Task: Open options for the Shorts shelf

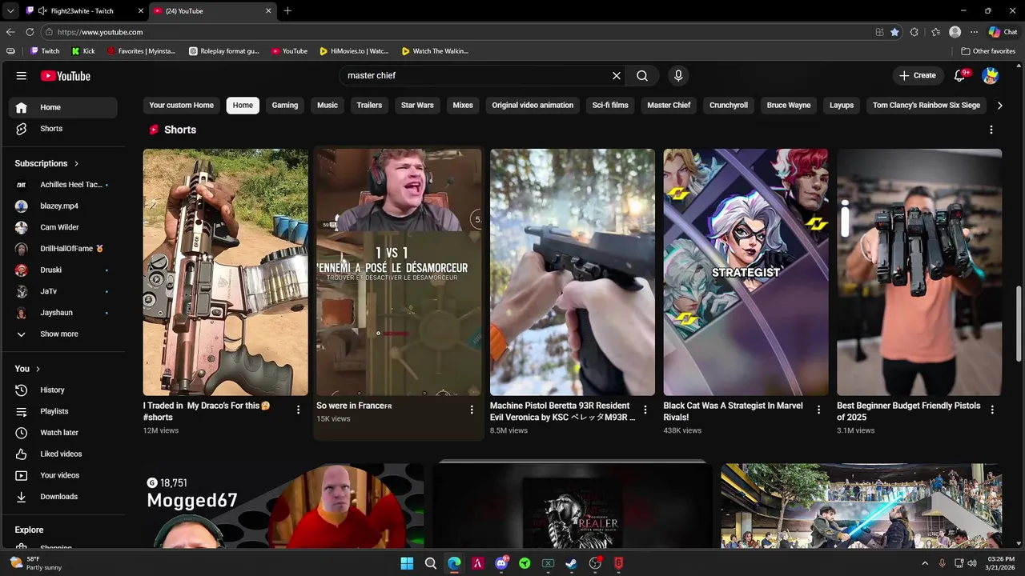Action: (x=991, y=130)
